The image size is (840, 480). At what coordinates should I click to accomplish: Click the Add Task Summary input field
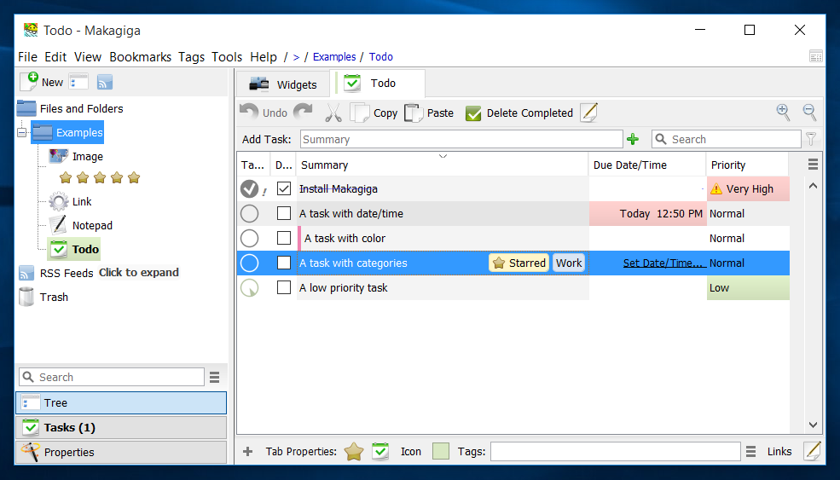click(x=461, y=139)
